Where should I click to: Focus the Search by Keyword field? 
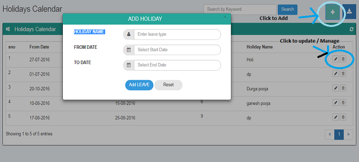(x=240, y=10)
